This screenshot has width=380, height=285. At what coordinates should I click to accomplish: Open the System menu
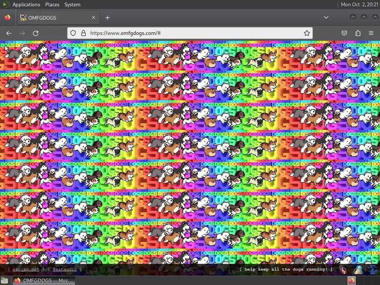tap(72, 4)
